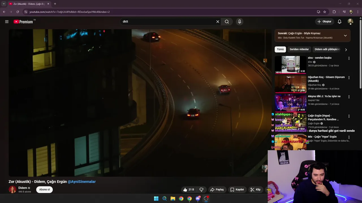Open the tab search dropdown
The image size is (362, 203).
coord(4,4)
